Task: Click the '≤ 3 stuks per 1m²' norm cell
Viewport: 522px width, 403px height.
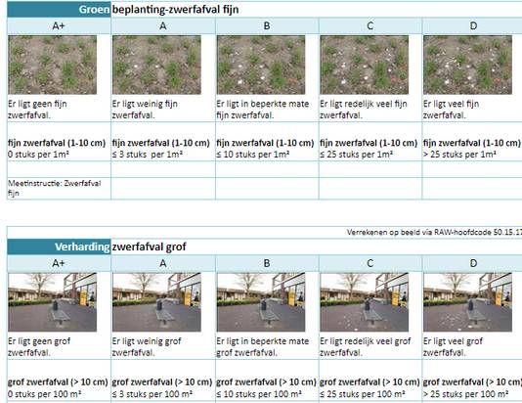Action: 163,142
